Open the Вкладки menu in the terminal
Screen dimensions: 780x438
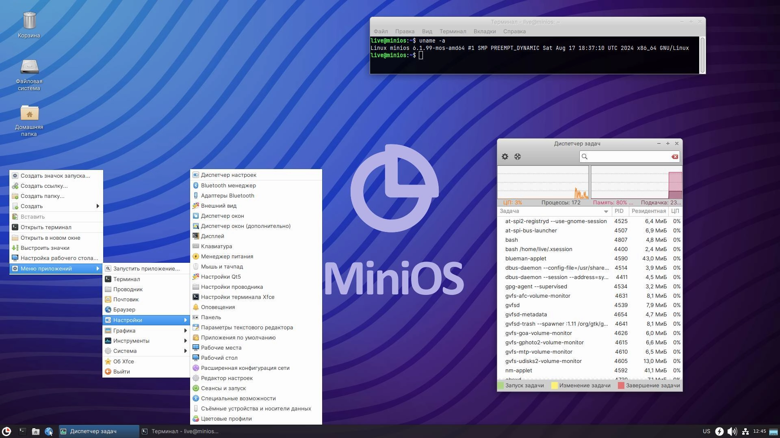pyautogui.click(x=485, y=31)
